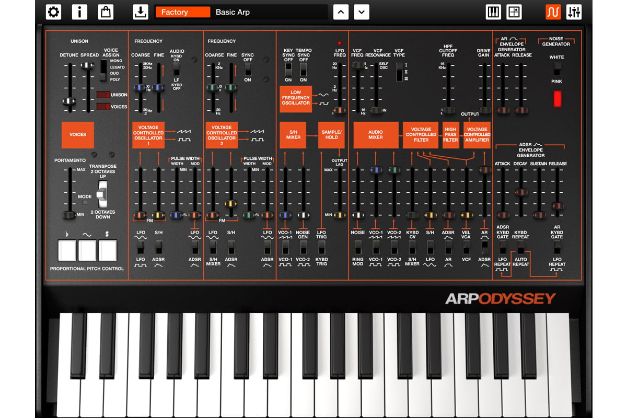This screenshot has height=418, width=627.
Task: Click the Voices count red display
Action: click(x=103, y=107)
